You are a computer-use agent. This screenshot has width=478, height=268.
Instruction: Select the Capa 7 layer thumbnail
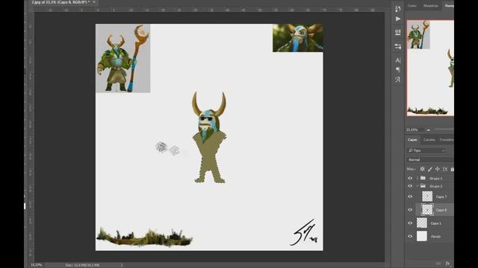(x=427, y=197)
